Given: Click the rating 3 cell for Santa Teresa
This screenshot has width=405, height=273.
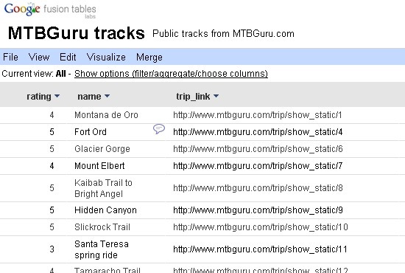Looking at the screenshot, I should [52, 249].
